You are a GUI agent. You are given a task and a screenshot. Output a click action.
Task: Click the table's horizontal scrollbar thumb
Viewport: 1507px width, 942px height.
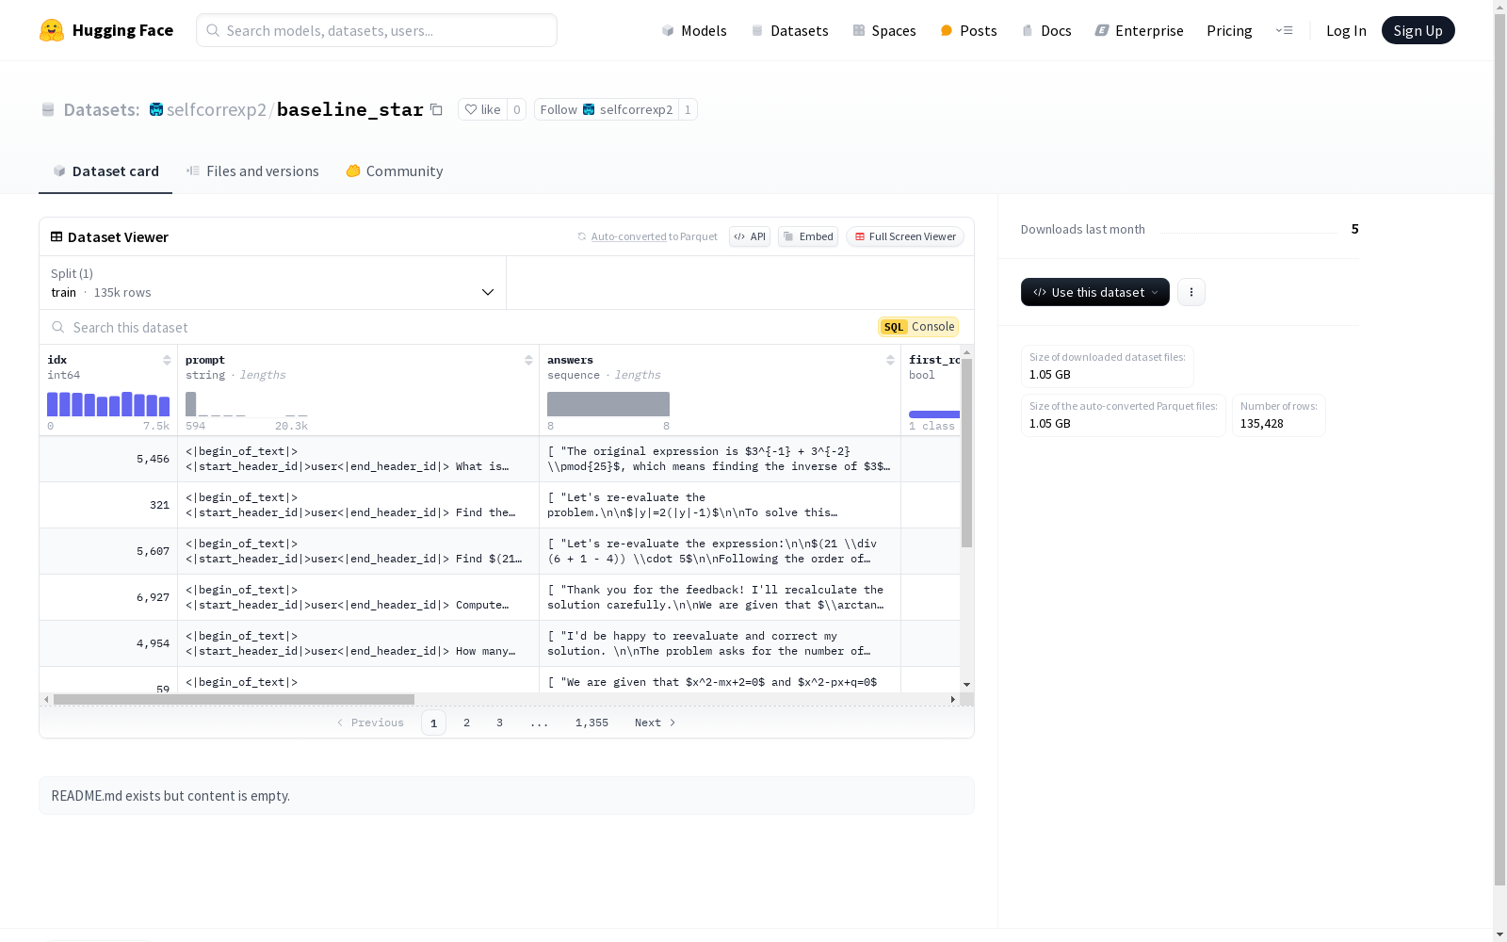234,699
